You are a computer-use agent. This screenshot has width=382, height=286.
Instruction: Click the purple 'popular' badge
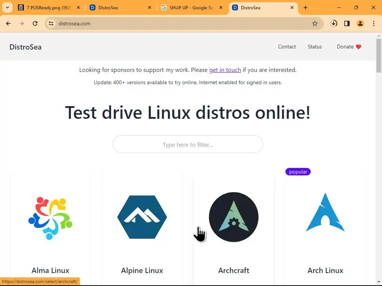pos(298,172)
